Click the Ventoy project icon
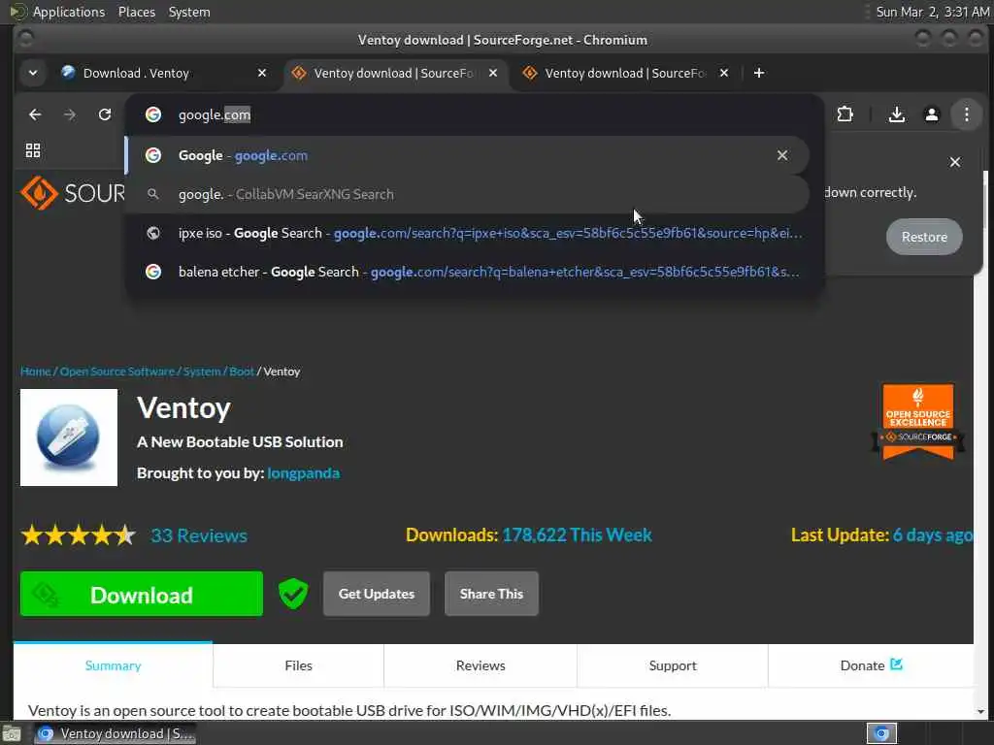Screen dimensions: 994x745 coord(69,437)
